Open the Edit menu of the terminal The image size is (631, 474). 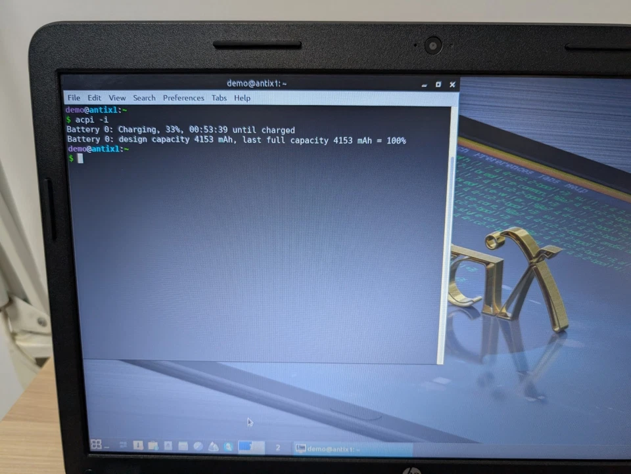click(x=94, y=98)
